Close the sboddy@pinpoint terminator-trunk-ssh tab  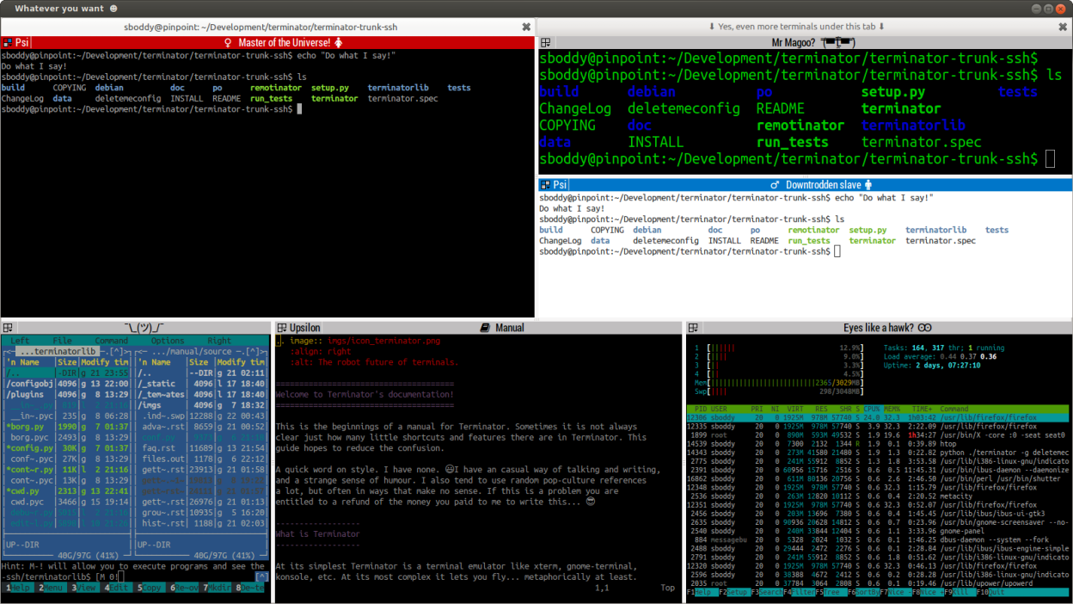[x=526, y=27]
